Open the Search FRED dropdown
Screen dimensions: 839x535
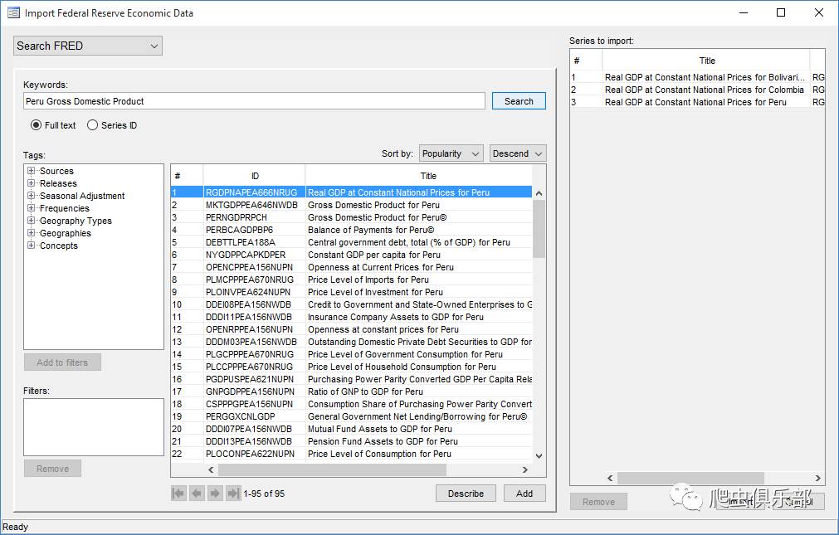coord(88,46)
